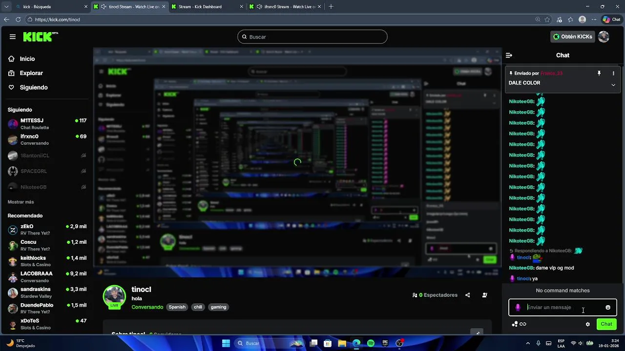625x351 pixels.
Task: Open Spotify from taskbar
Action: point(371,343)
